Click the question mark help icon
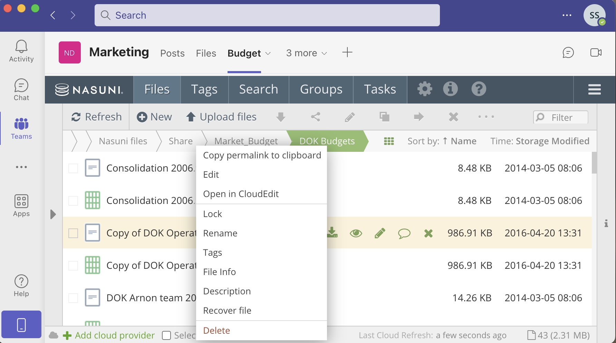The image size is (616, 343). 479,89
